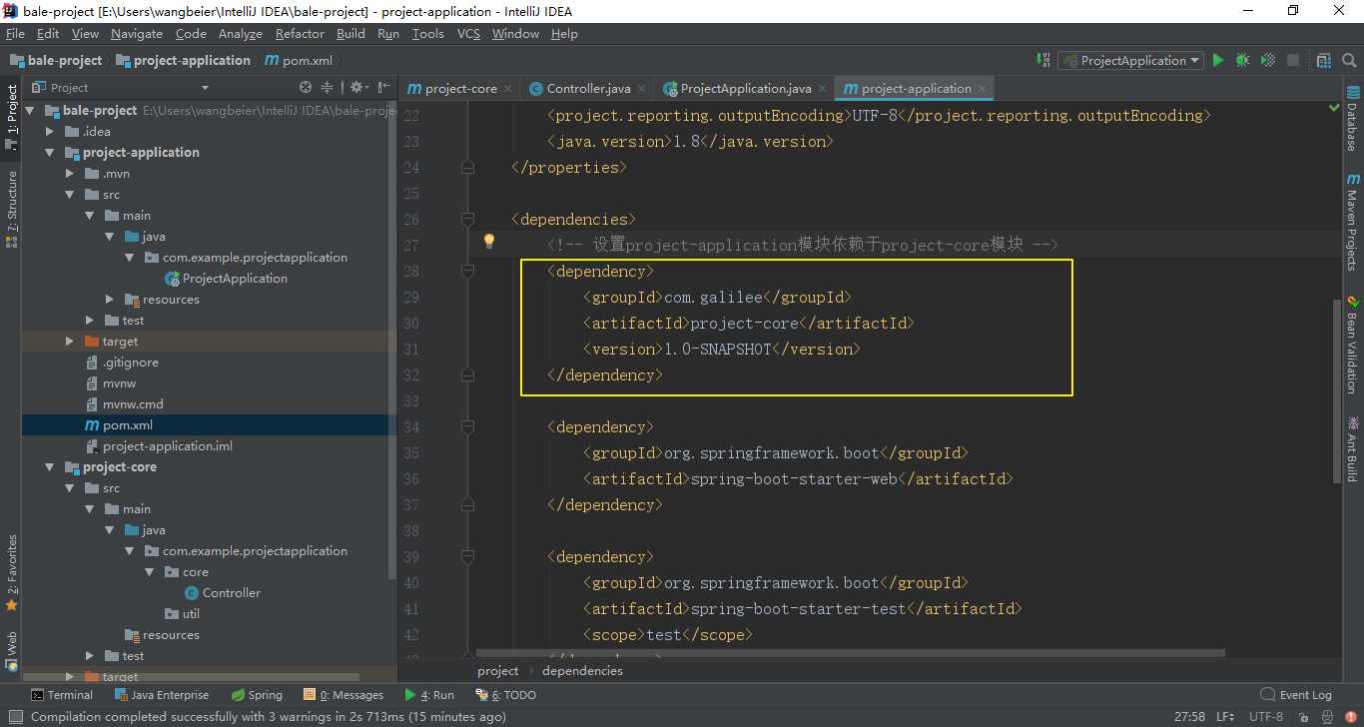Open the TODO tool window
The image size is (1364, 727).
point(506,695)
